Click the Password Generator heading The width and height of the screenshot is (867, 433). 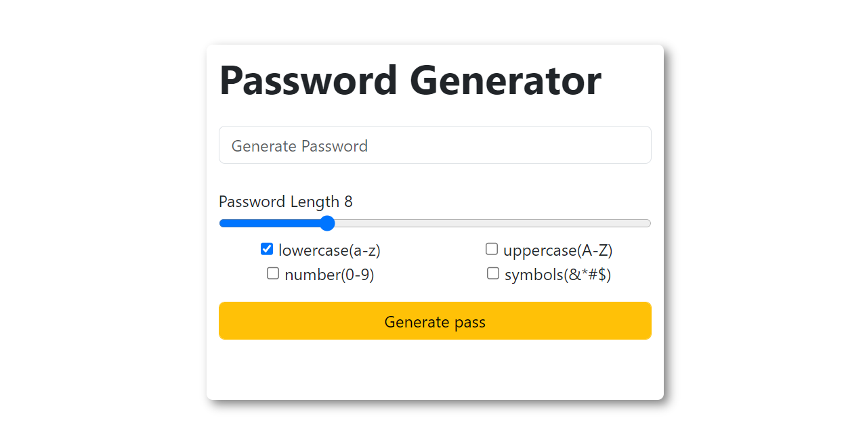(x=410, y=81)
